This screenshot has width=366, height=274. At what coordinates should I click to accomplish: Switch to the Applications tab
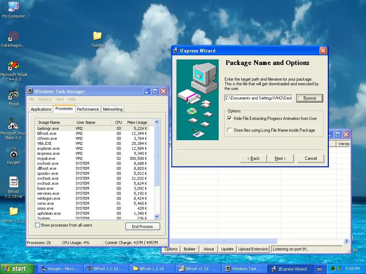(x=41, y=109)
